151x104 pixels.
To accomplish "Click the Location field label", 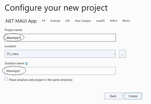I will [10, 46].
